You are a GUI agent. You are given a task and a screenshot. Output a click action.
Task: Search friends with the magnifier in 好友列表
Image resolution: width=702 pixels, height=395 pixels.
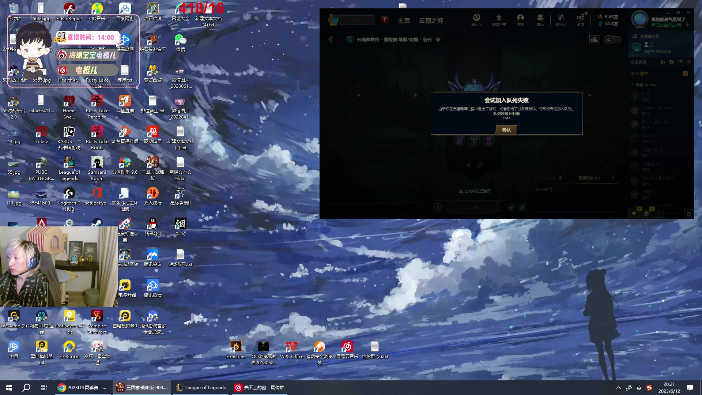pyautogui.click(x=689, y=62)
